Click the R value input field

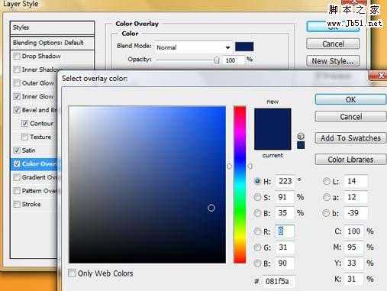285,231
